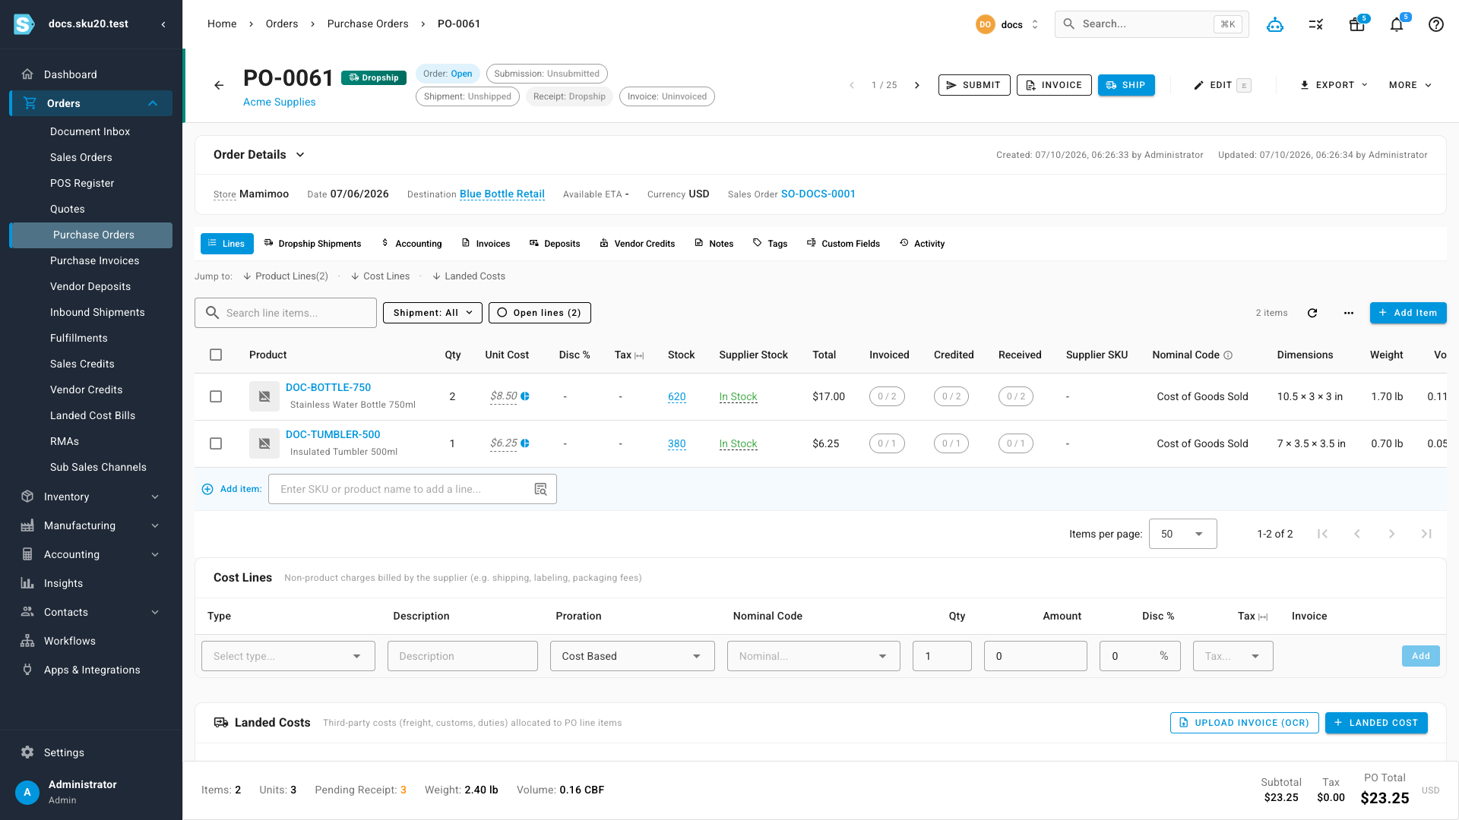Open the cost line Nominal code dropdown
Screen dimensions: 1459x820
[814, 656]
